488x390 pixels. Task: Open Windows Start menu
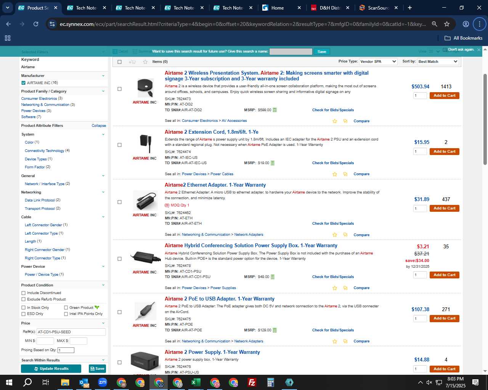[x=9, y=382]
